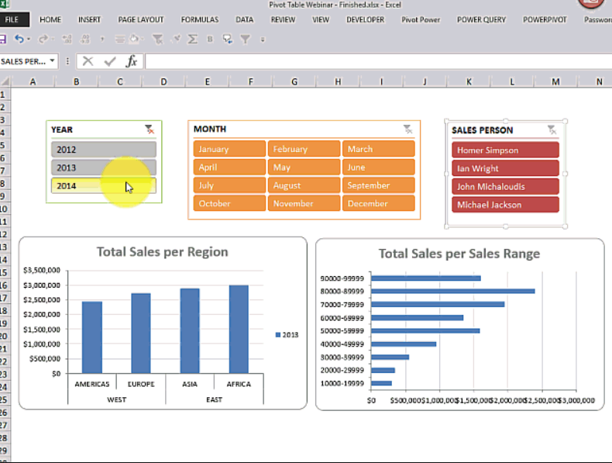612x463 pixels.
Task: Click the funnel Filter icon in toolbar
Action: pyautogui.click(x=245, y=39)
